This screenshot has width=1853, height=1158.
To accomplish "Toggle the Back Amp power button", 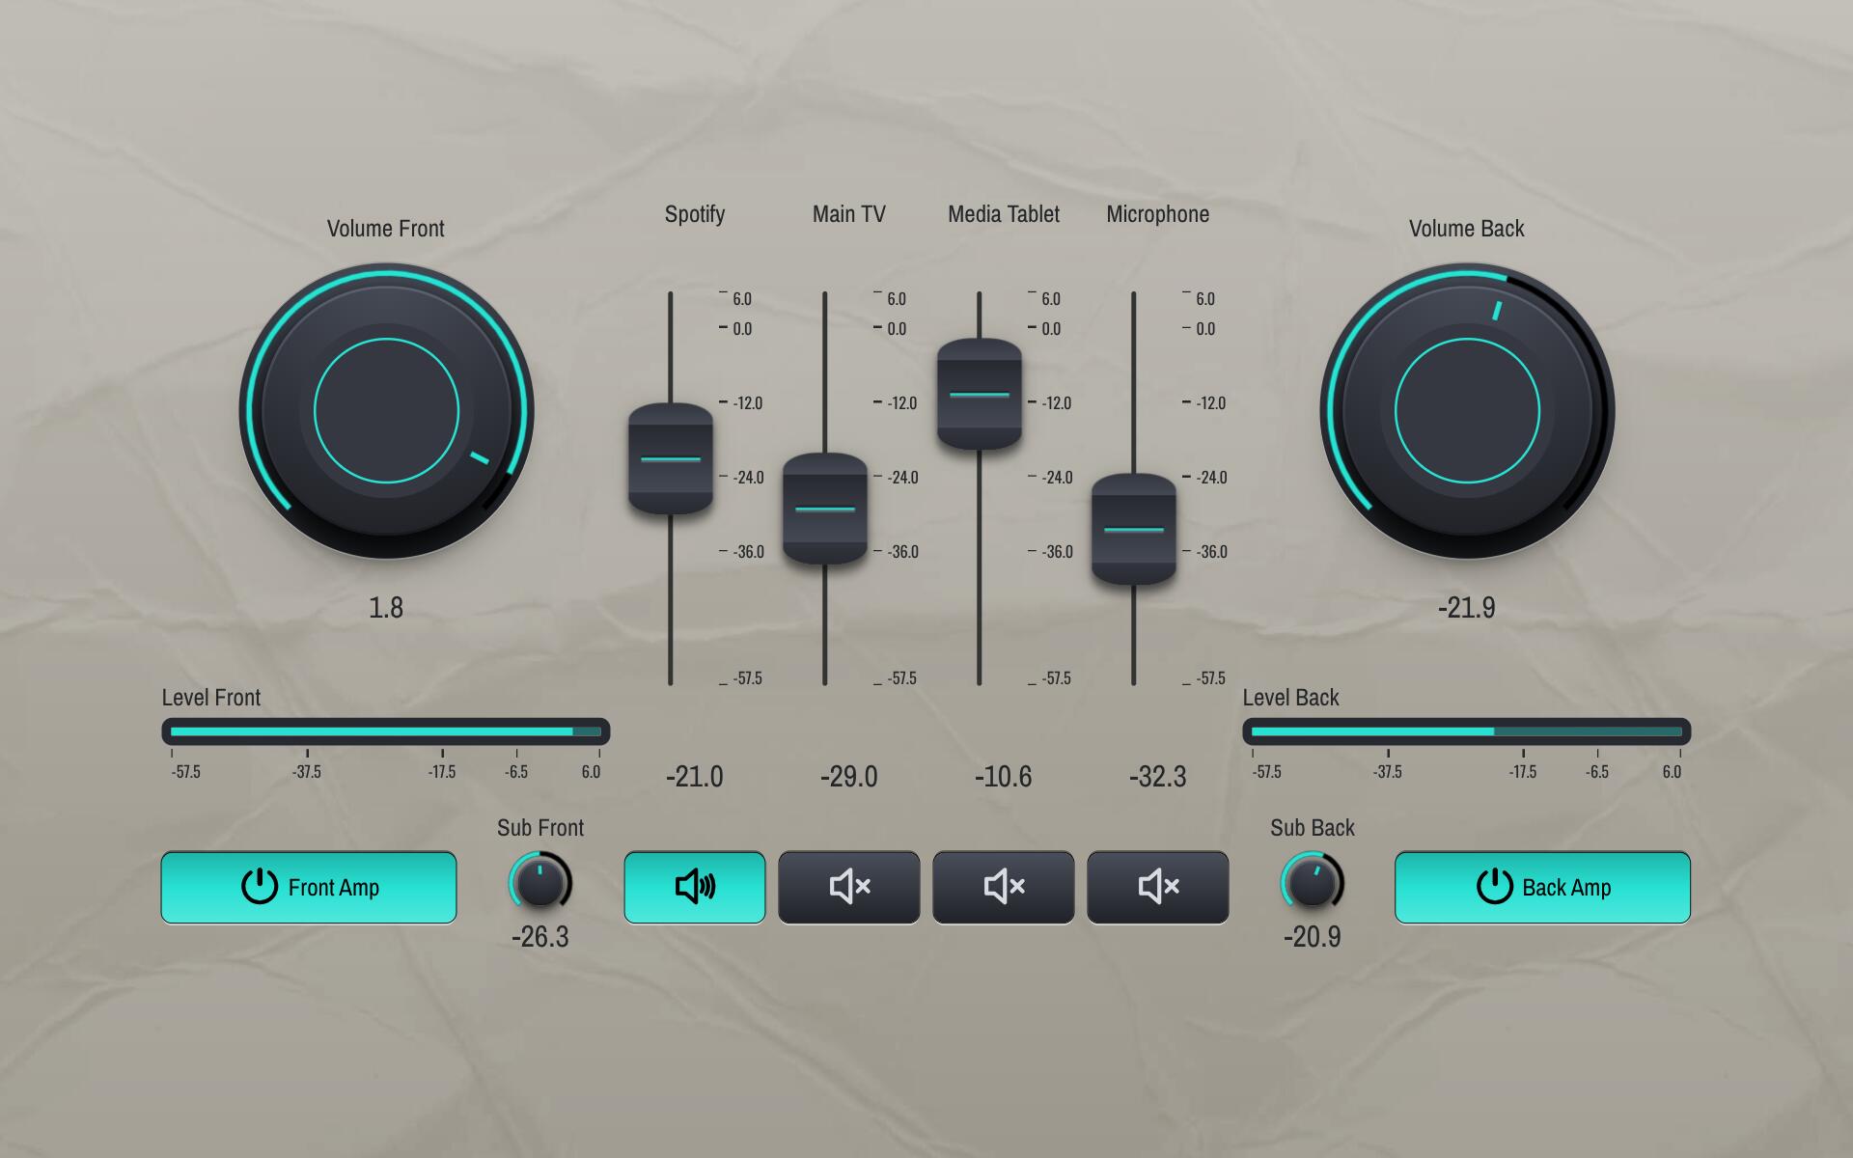I will point(1541,887).
